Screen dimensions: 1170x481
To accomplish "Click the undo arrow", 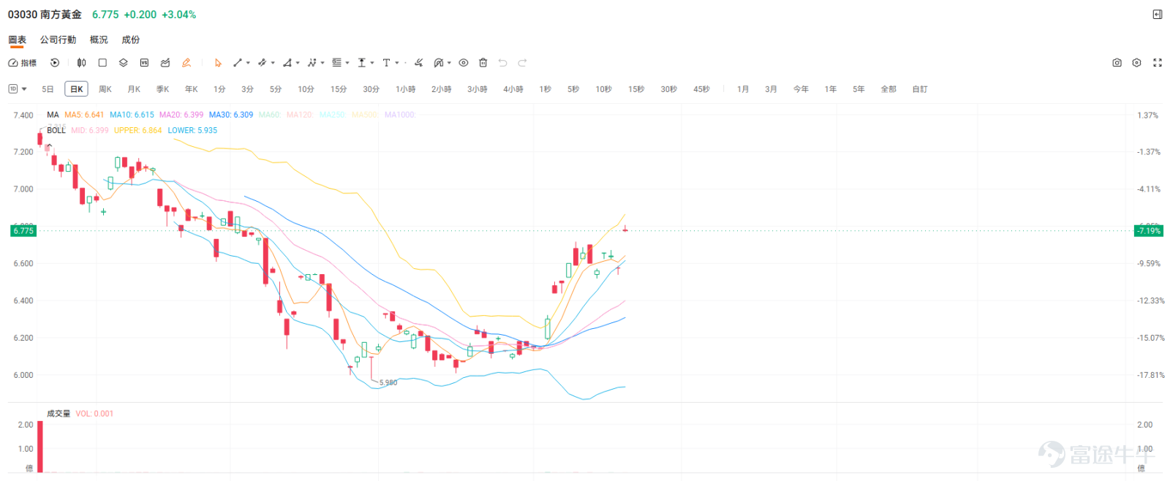I will 502,63.
